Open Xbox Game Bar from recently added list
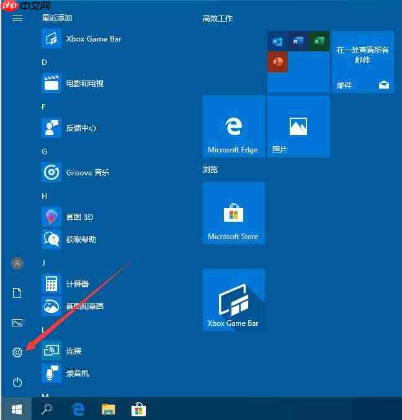The image size is (402, 420). [x=81, y=39]
